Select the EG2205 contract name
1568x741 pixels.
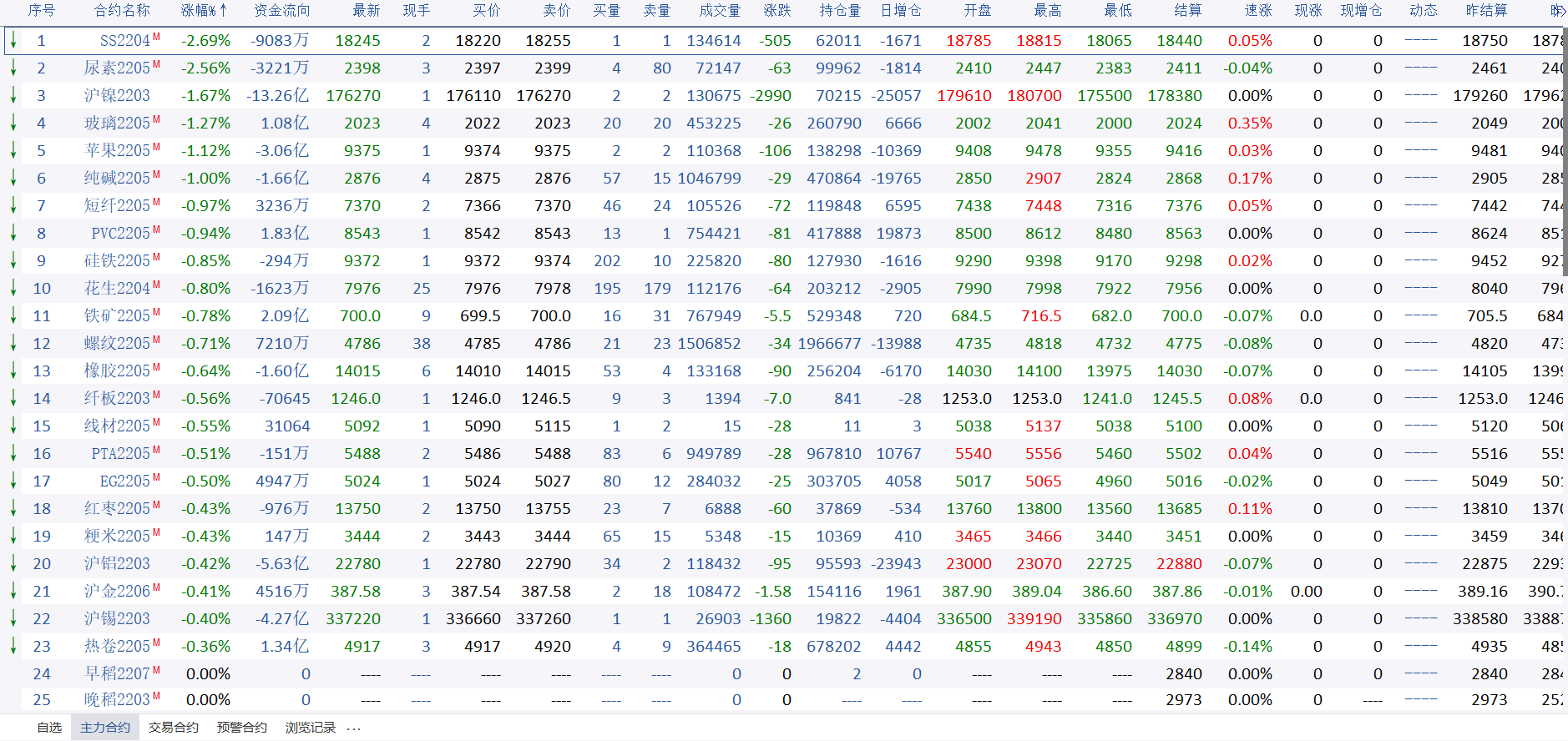coord(125,481)
